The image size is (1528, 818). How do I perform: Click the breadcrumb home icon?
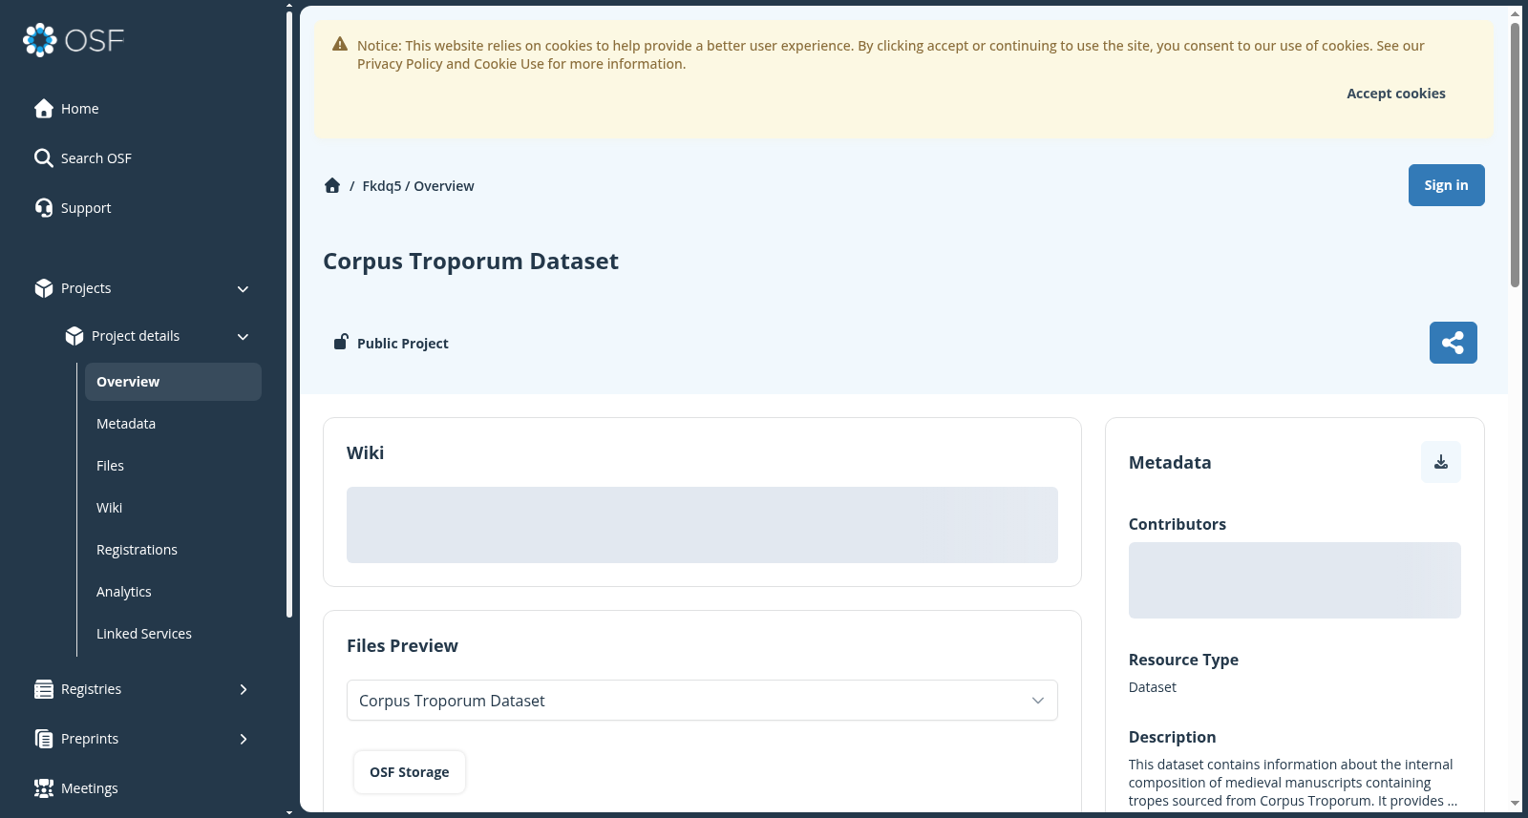(x=332, y=185)
